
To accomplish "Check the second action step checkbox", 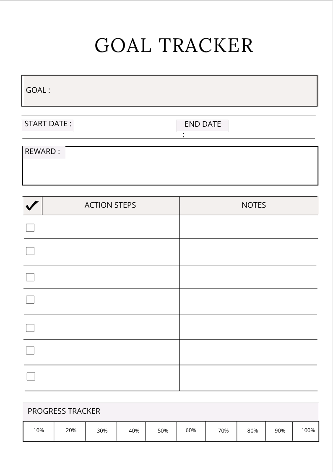I will pyautogui.click(x=30, y=251).
